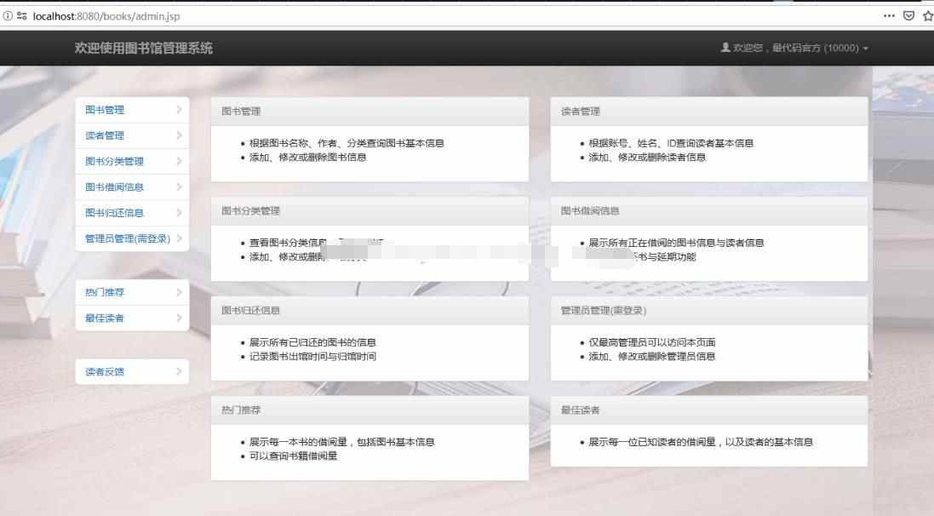Click the 管理员管理(需登录) panel header

coord(709,311)
